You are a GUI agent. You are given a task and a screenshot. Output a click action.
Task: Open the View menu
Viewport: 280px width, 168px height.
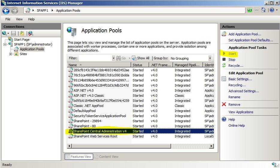pos(19,19)
